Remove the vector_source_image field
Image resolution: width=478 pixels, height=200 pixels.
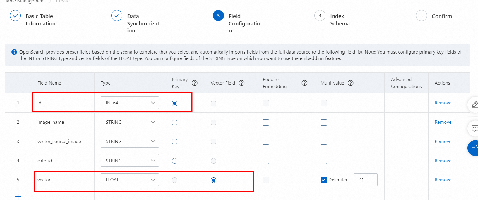(x=443, y=142)
